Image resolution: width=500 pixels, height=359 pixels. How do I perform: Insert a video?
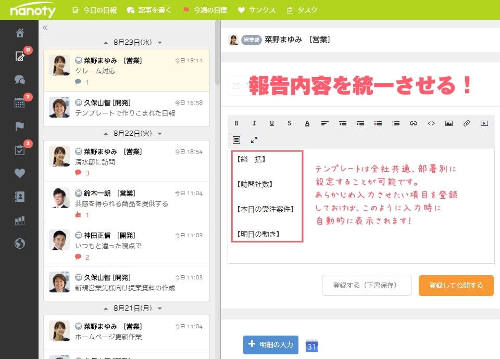(484, 123)
